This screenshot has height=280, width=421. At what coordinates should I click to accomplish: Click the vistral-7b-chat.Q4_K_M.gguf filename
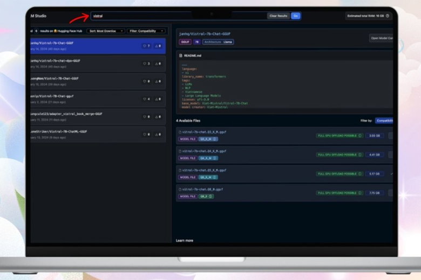click(x=204, y=151)
